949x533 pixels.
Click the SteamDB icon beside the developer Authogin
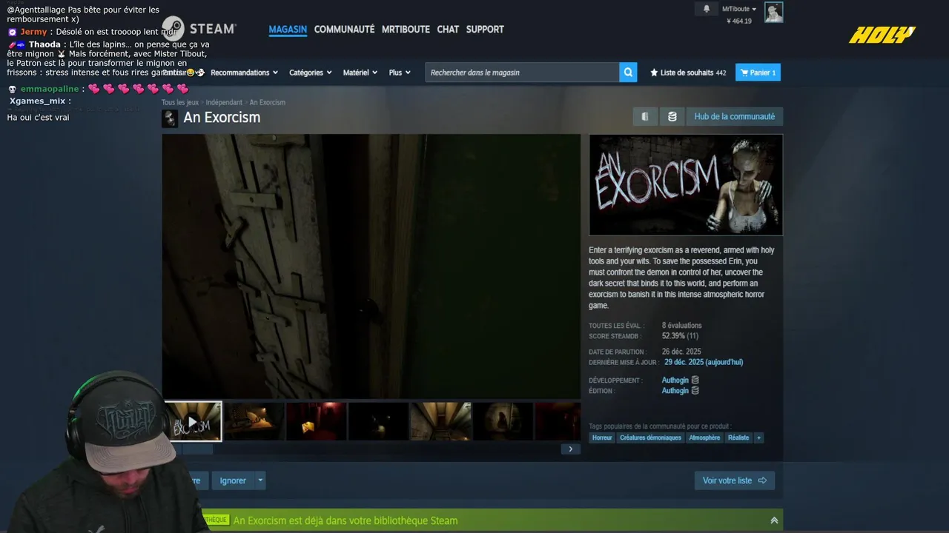(x=695, y=381)
